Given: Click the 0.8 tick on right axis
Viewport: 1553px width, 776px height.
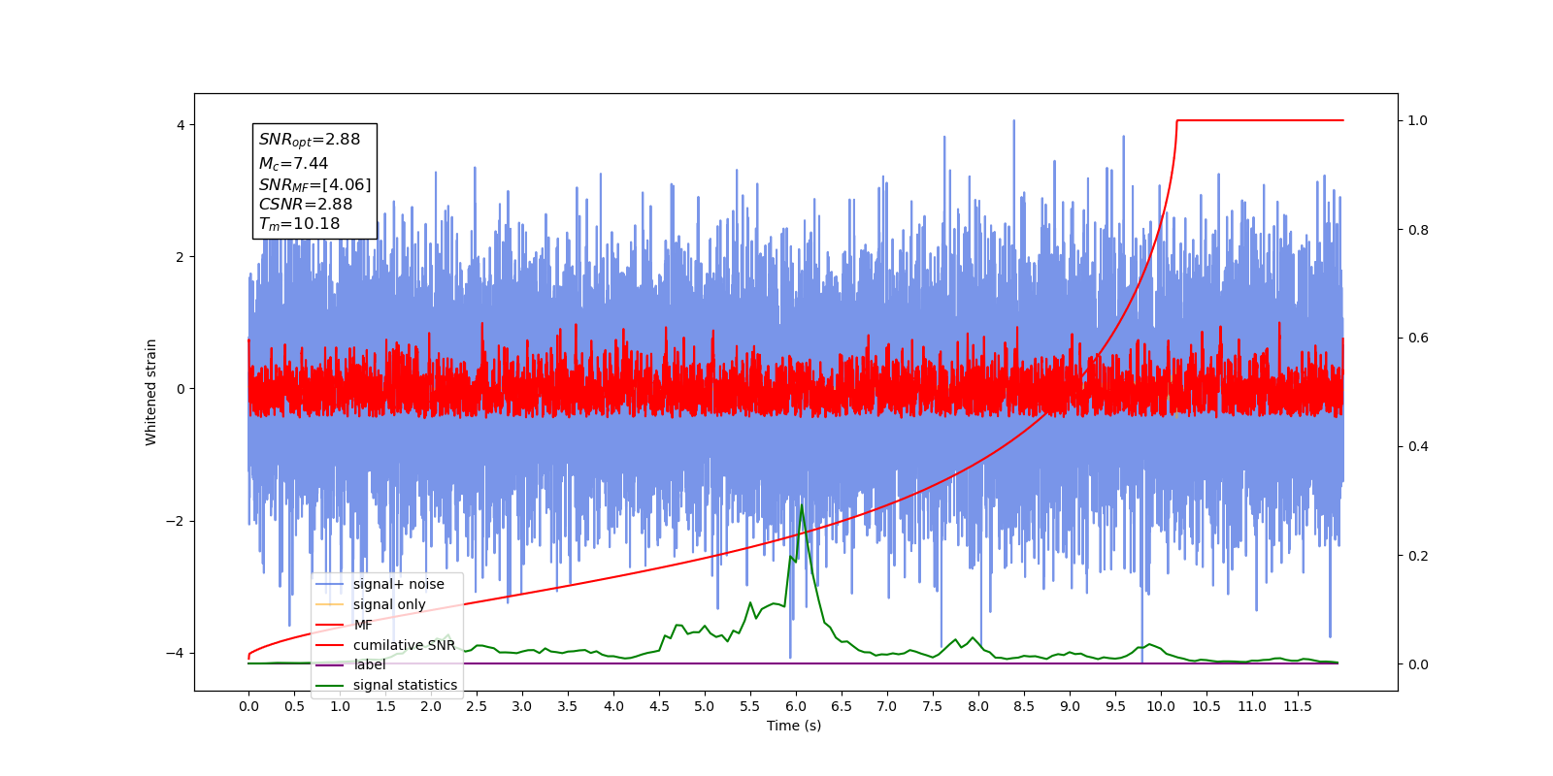Looking at the screenshot, I should pyautogui.click(x=1418, y=230).
